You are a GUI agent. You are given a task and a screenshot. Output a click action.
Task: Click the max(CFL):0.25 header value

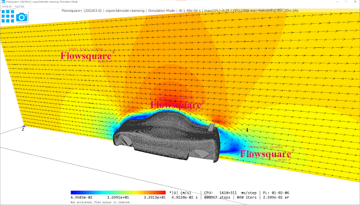pyautogui.click(x=217, y=11)
